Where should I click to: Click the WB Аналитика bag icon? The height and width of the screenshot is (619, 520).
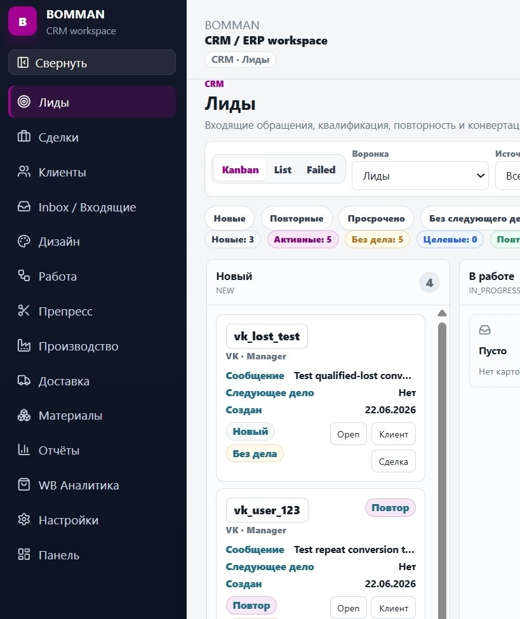click(23, 485)
